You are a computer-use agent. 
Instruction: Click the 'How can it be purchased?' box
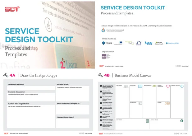pyautogui.click(x=72, y=123)
